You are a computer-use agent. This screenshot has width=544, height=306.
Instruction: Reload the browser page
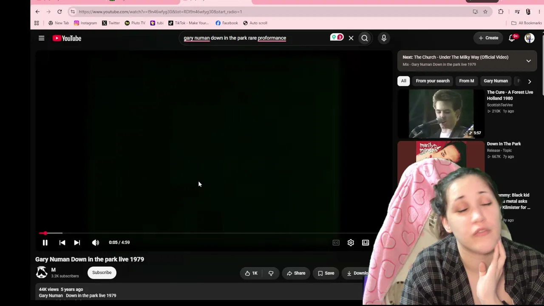point(59,11)
